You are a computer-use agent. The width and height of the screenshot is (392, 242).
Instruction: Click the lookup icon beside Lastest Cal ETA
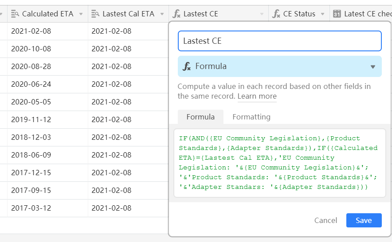pos(95,14)
